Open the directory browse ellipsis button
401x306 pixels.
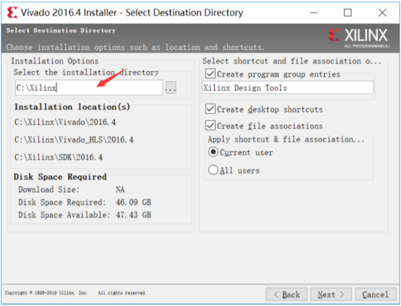point(171,88)
